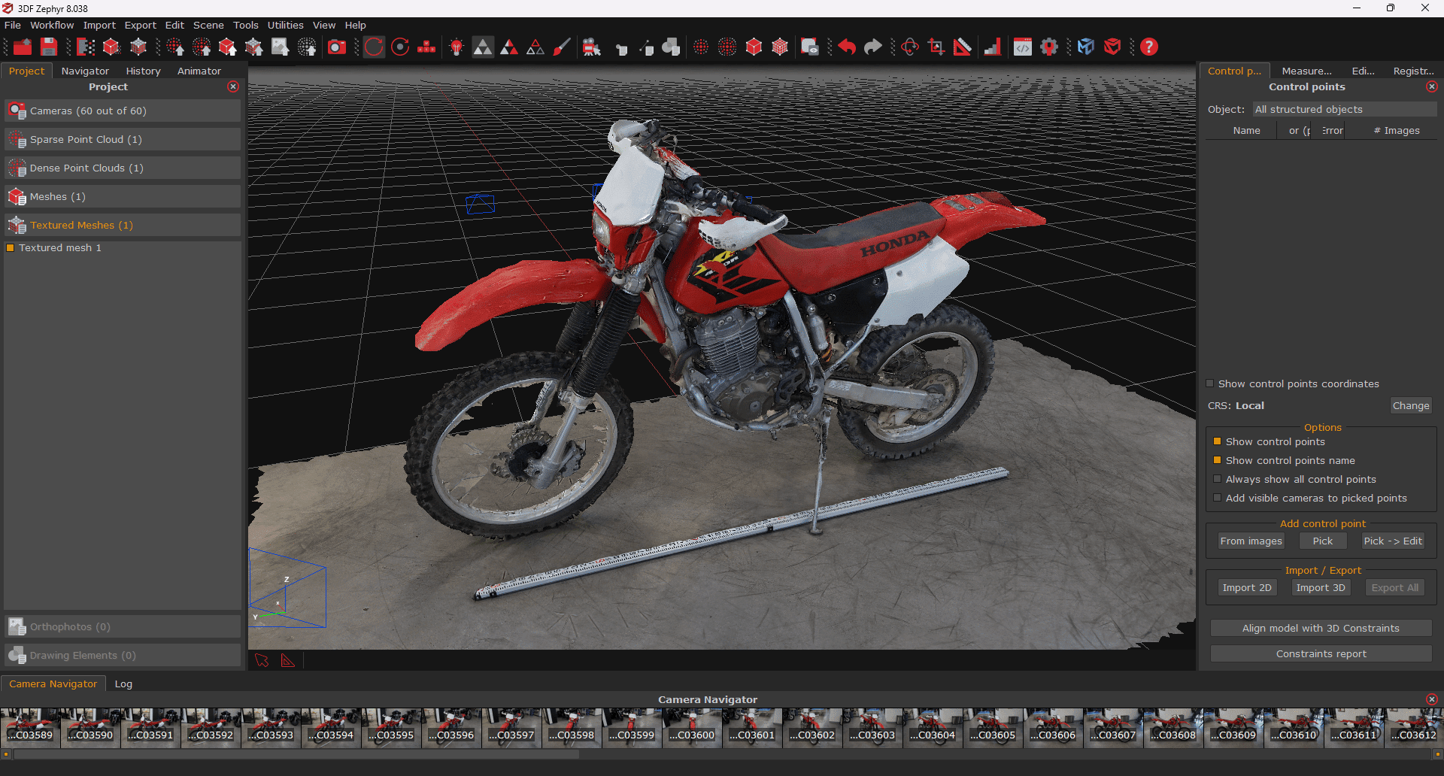
Task: Open options via the gear wrench icon
Action: click(1049, 47)
